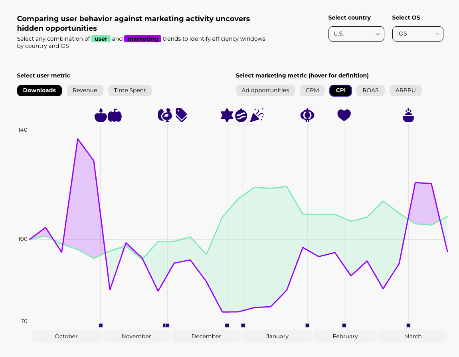Image resolution: width=459 pixels, height=357 pixels.
Task: Select the Time Spent user metric
Action: pos(130,91)
